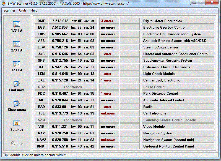221x161 pixels.
Task: Click the 1/3 list magnifier icon
Action: pyautogui.click(x=17, y=24)
